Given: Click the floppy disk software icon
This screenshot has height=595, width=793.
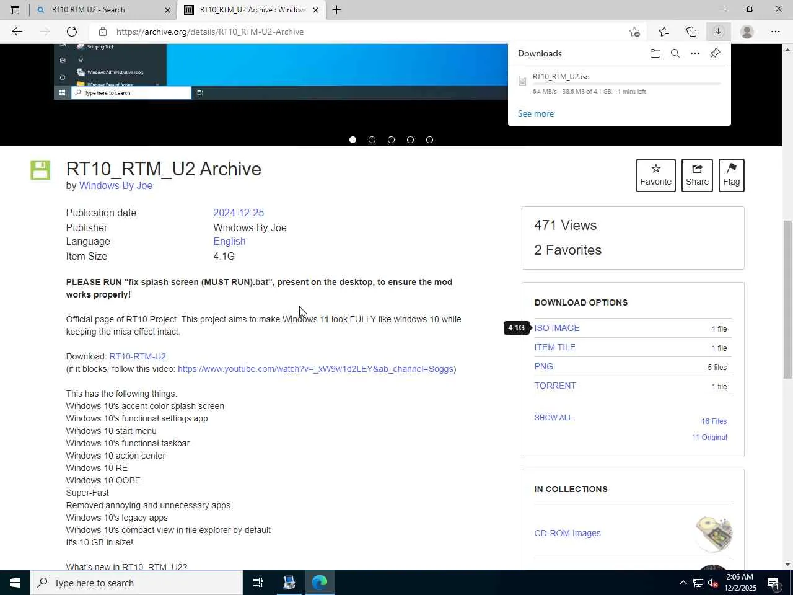Looking at the screenshot, I should pyautogui.click(x=40, y=170).
